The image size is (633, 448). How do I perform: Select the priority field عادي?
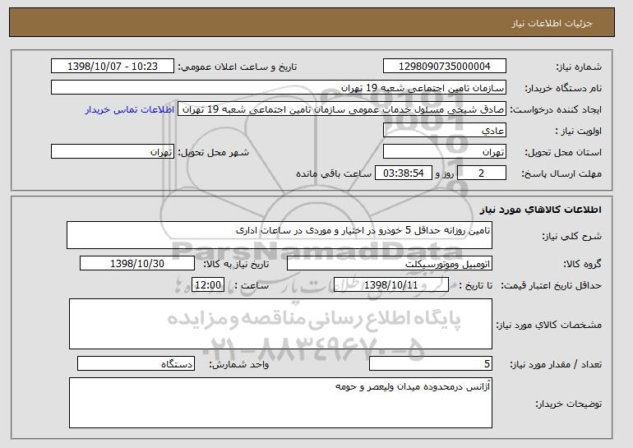click(445, 131)
